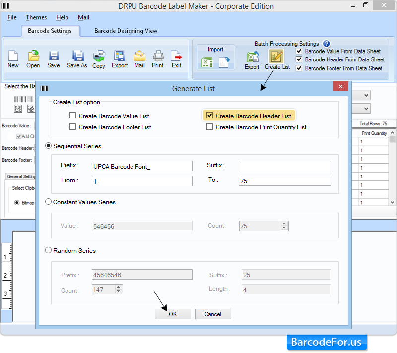The width and height of the screenshot is (397, 353).
Task: Select the linear barcode type icon
Action: coord(23,99)
